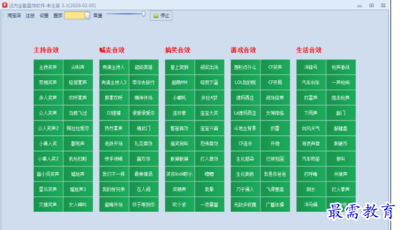The width and height of the screenshot is (400, 230).
Task: Play the 众人笑声2 sound
Action: [x=48, y=128]
